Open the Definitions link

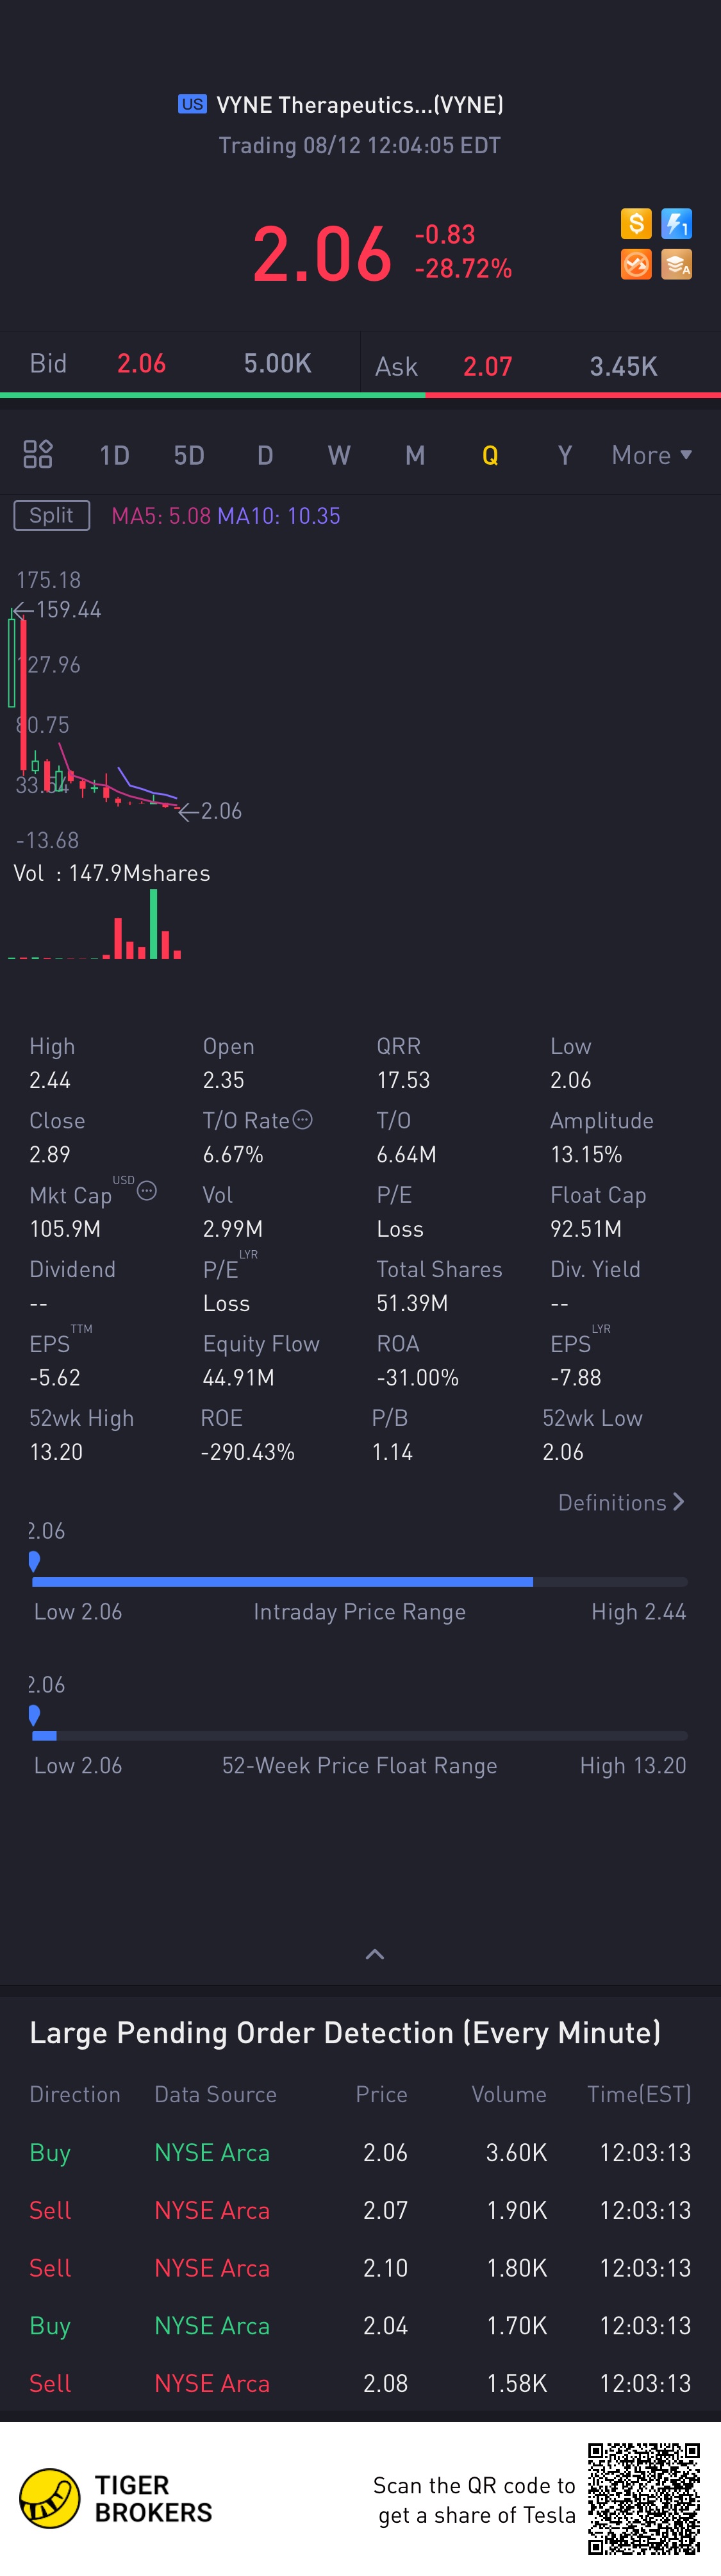pyautogui.click(x=620, y=1502)
